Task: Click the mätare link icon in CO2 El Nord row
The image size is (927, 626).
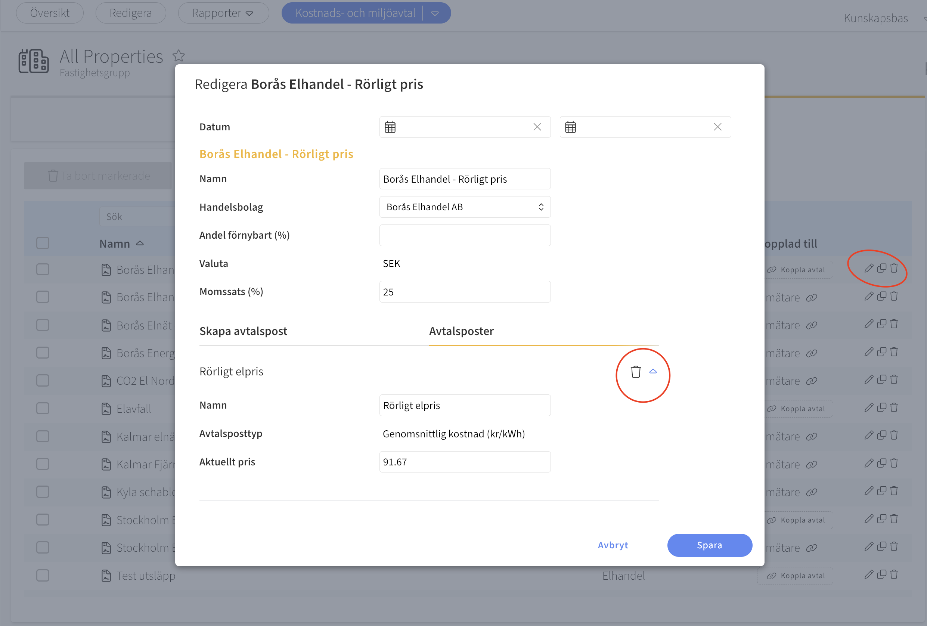Action: 812,381
